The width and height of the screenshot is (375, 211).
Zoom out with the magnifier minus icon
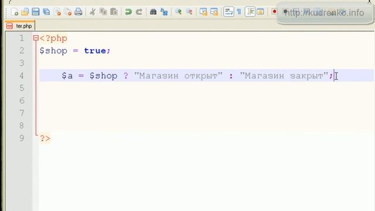coord(189,12)
